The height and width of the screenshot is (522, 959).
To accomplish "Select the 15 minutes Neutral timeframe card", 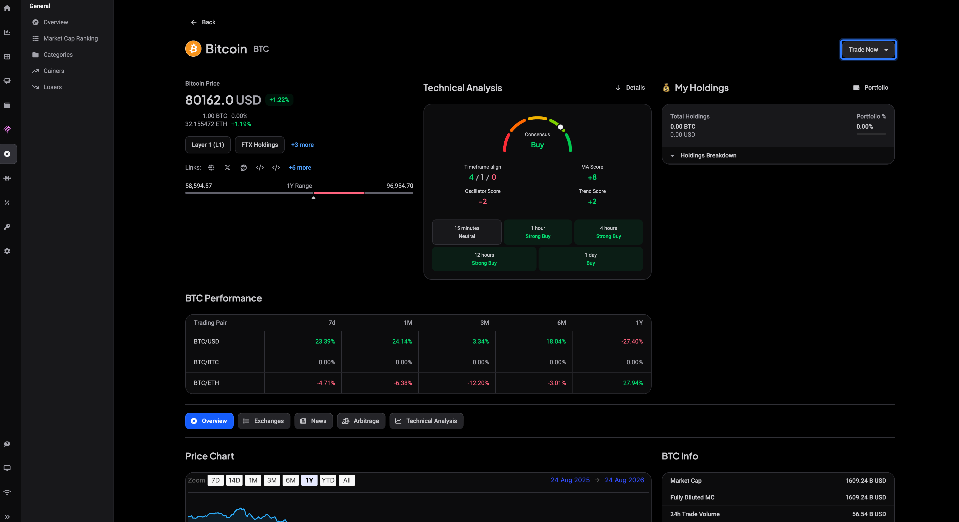I will [x=467, y=232].
